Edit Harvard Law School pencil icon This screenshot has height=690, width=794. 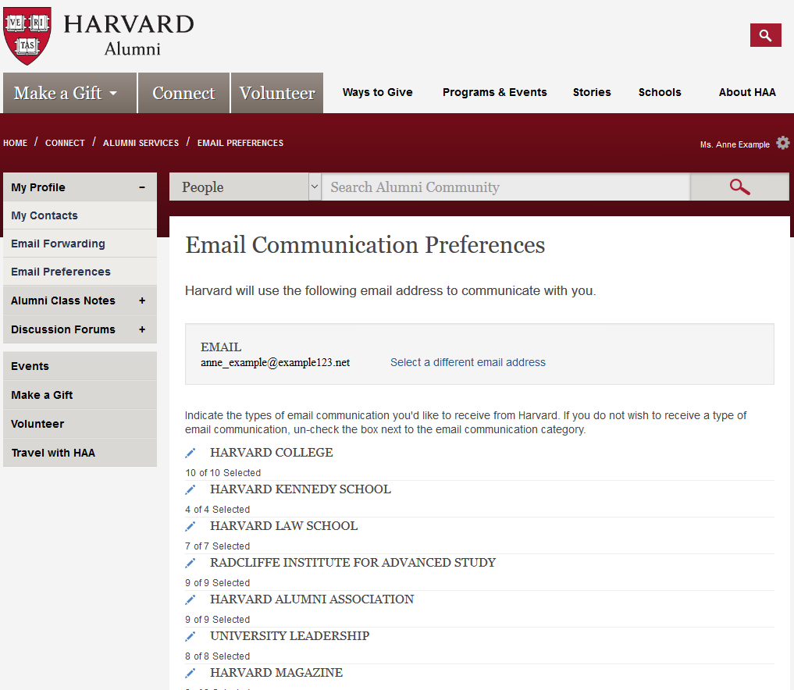tap(190, 526)
